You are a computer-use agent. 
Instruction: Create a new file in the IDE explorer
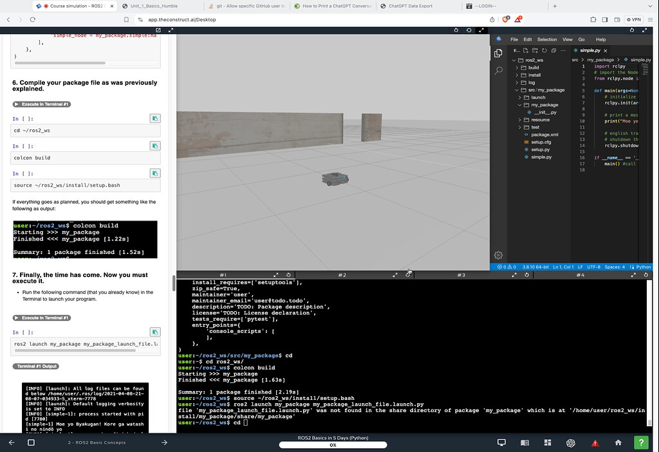pyautogui.click(x=525, y=50)
